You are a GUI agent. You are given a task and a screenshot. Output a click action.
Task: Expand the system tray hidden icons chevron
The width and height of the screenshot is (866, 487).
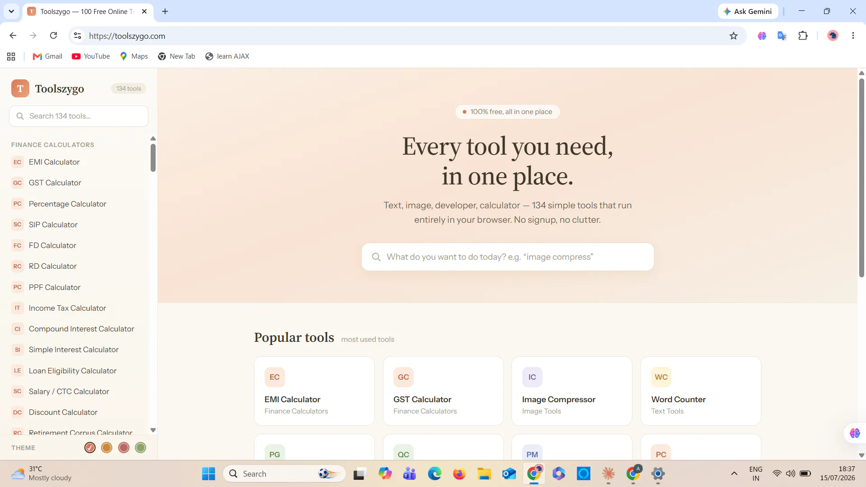pyautogui.click(x=734, y=473)
